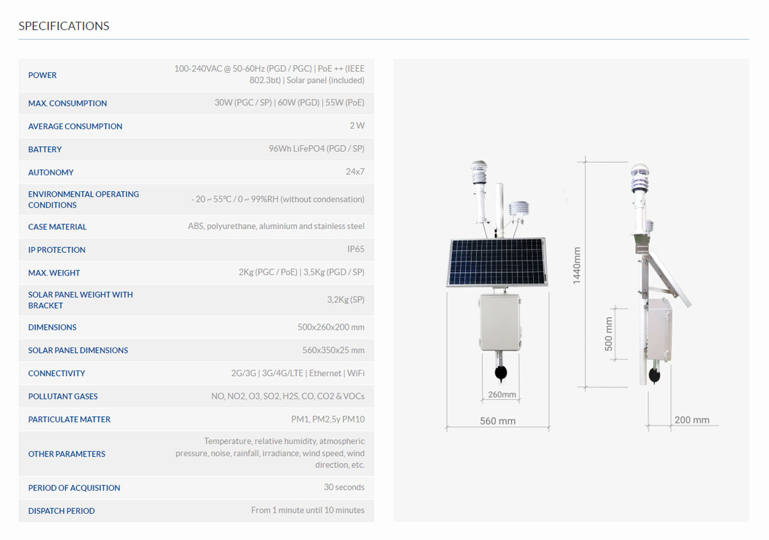Select the AUTONOMY row label
769x540 pixels.
[51, 172]
